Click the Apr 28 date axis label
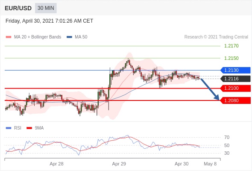252x171 pixels. point(56,164)
